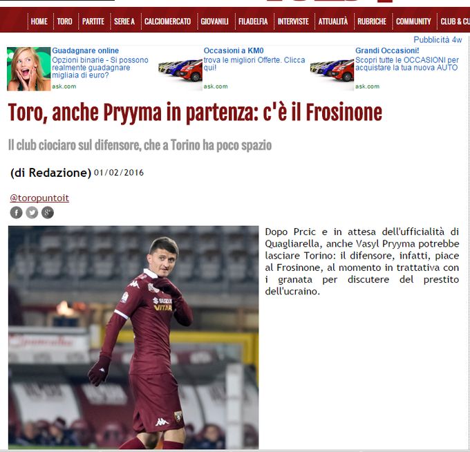
Task: Navigate to GIOVANILI section
Action: click(x=215, y=21)
